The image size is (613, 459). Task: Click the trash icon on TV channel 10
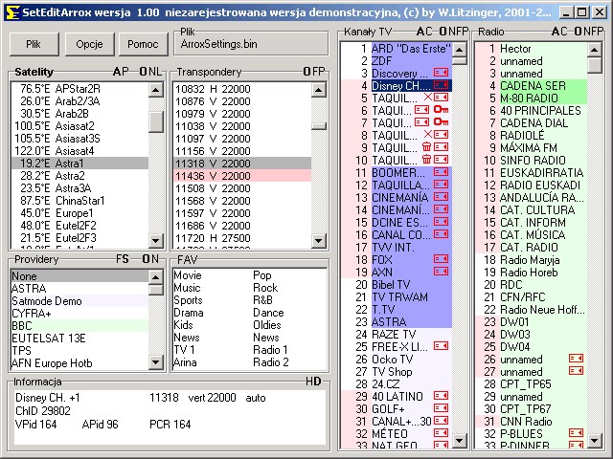click(428, 160)
